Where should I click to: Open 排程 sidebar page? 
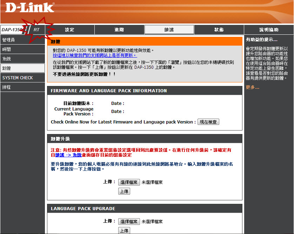(x=22, y=87)
